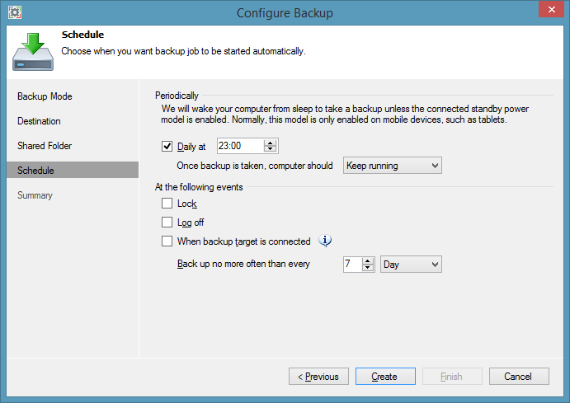
Task: Open the Day interval unit dropdown
Action: tap(411, 265)
